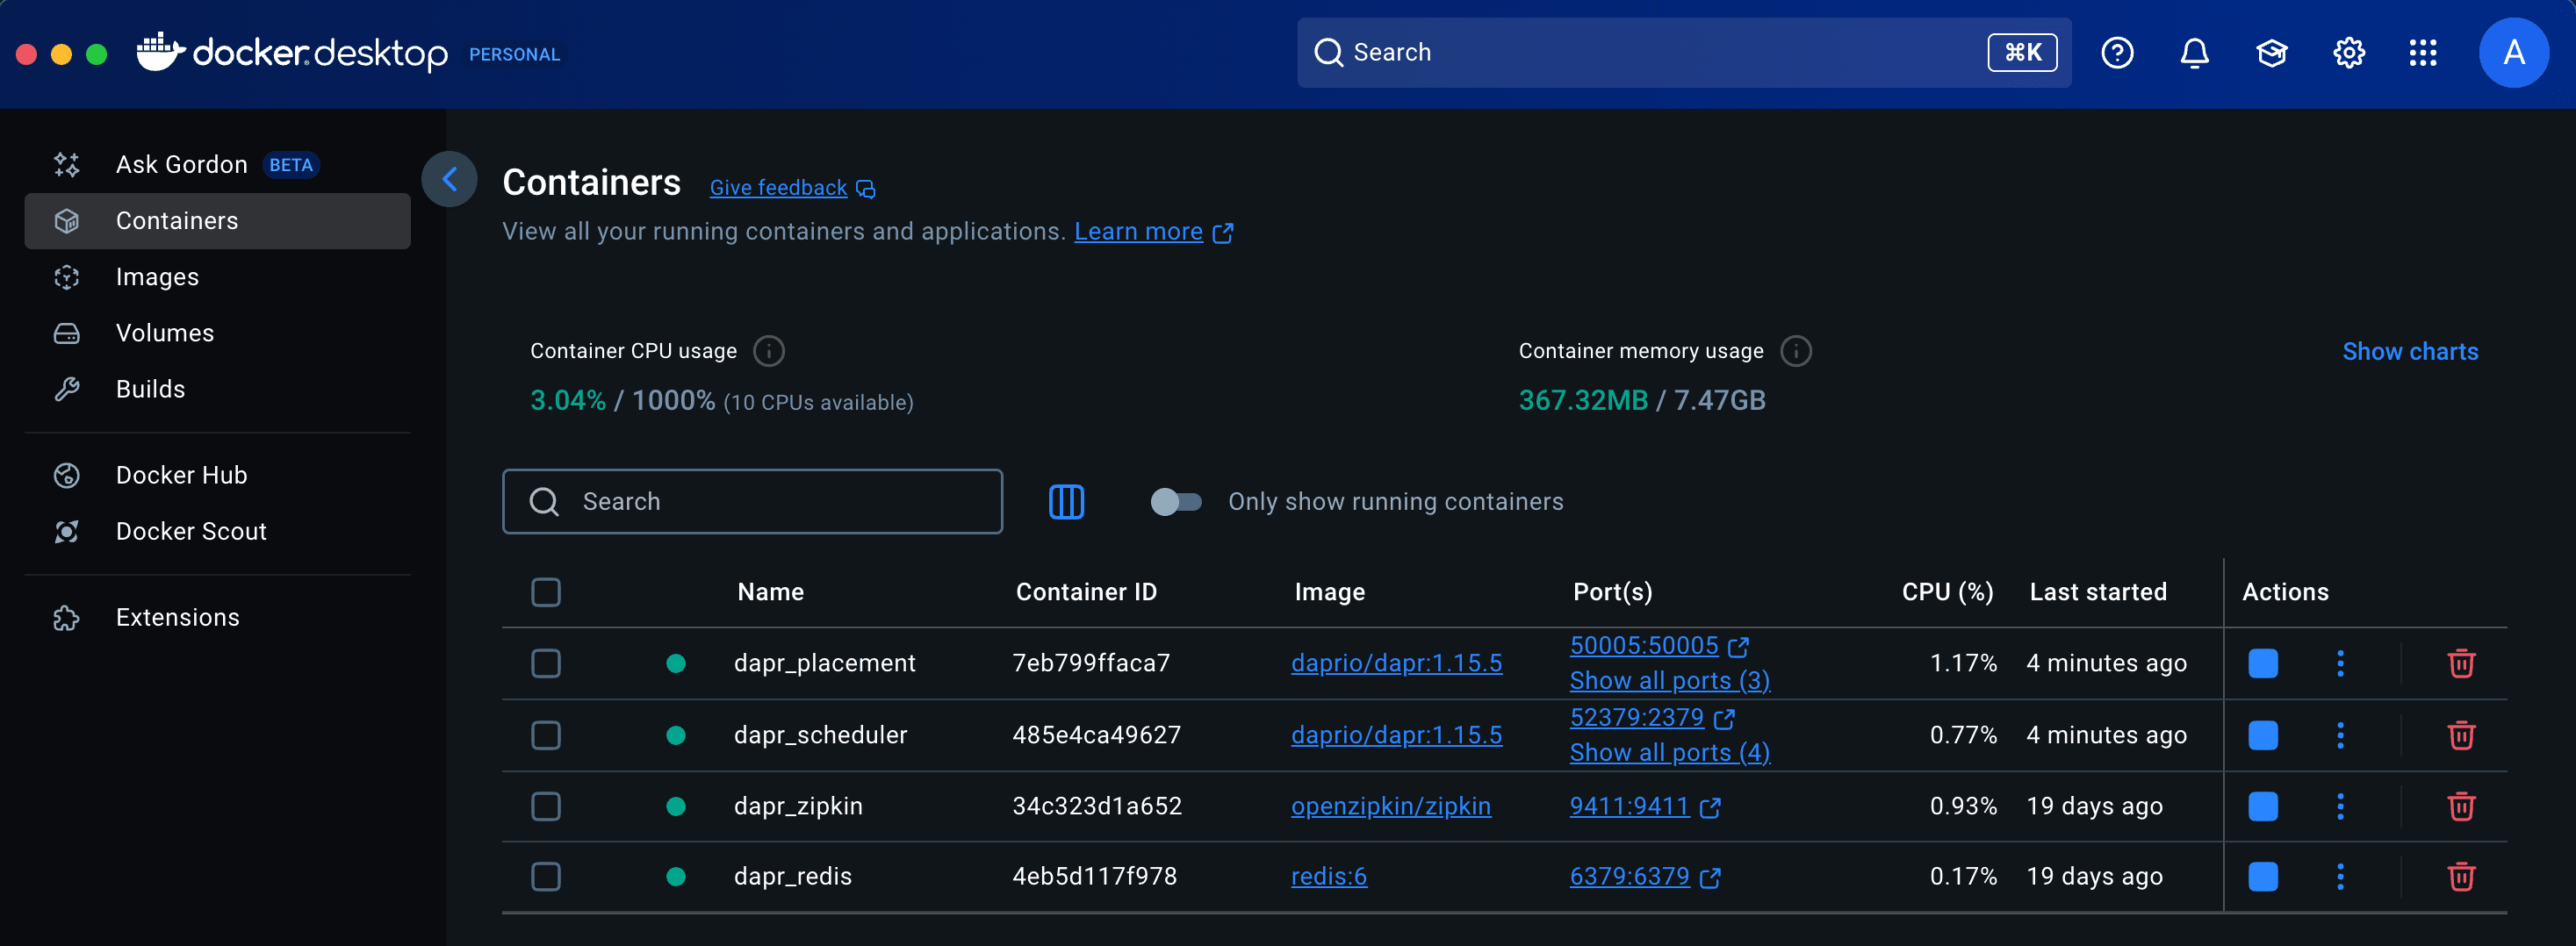
Task: Delete the dapr_scheduler container
Action: click(x=2461, y=735)
